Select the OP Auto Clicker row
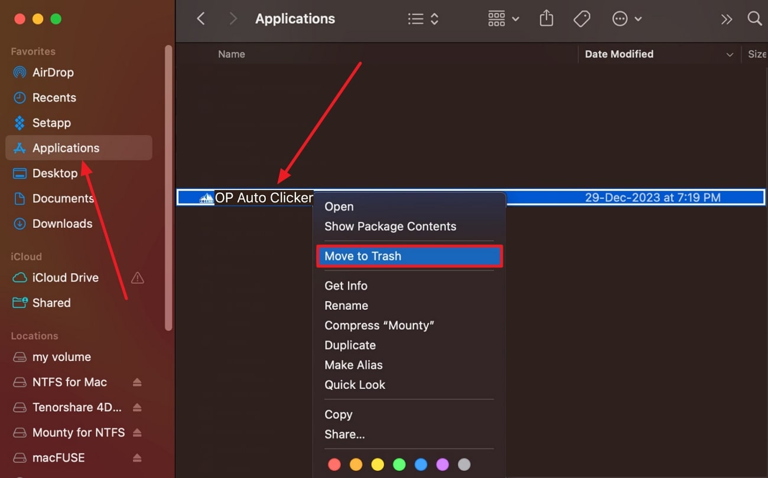 click(x=471, y=197)
